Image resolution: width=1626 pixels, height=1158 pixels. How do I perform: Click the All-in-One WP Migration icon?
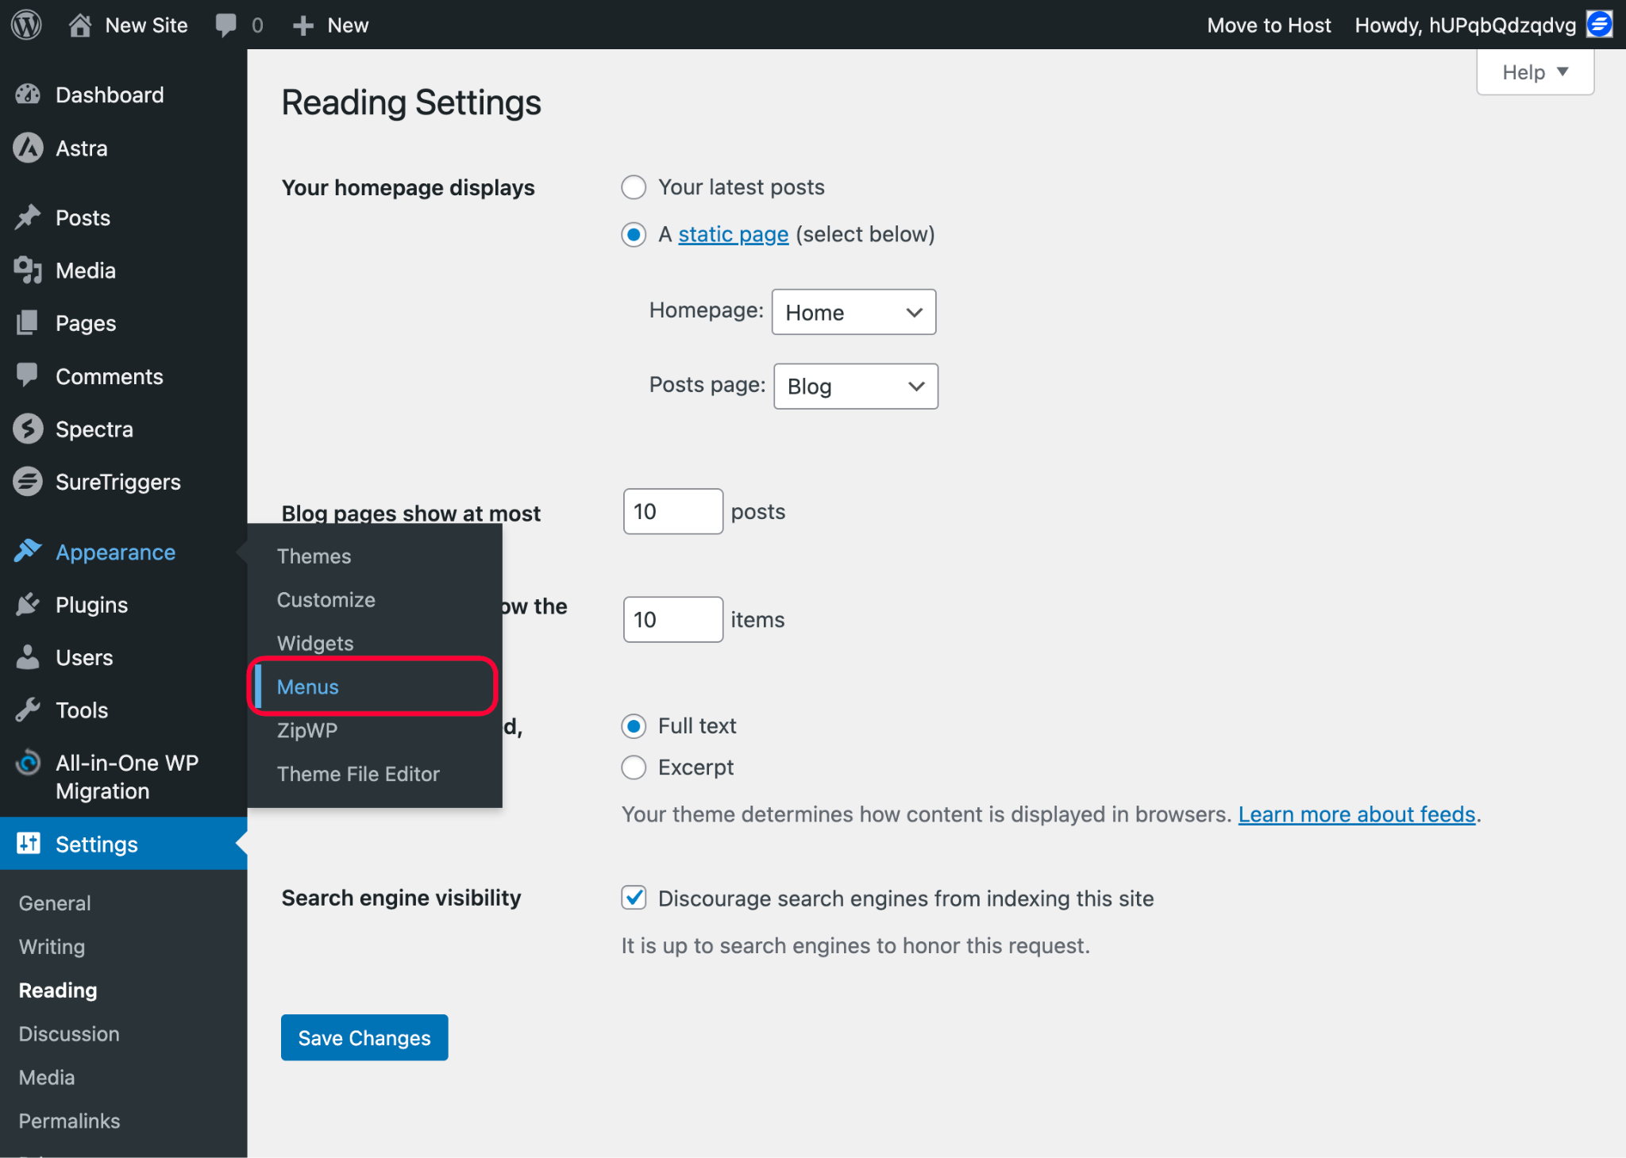tap(29, 764)
